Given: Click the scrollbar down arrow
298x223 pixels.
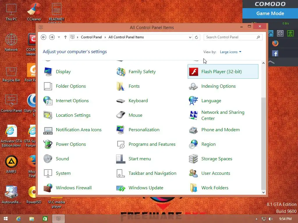Looking at the screenshot, I should (263, 193).
